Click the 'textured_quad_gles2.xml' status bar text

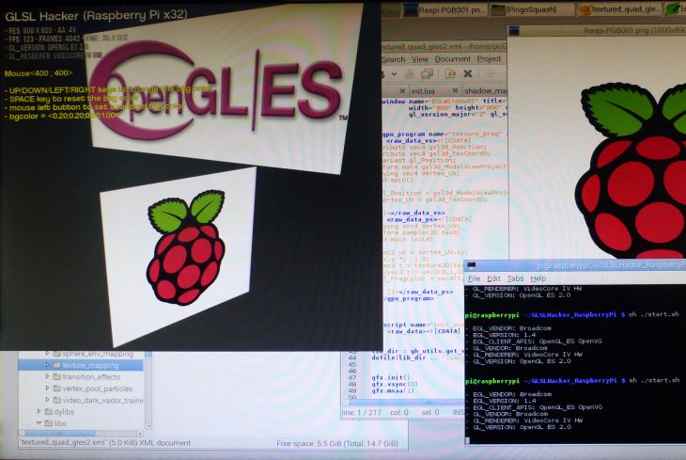(x=105, y=443)
